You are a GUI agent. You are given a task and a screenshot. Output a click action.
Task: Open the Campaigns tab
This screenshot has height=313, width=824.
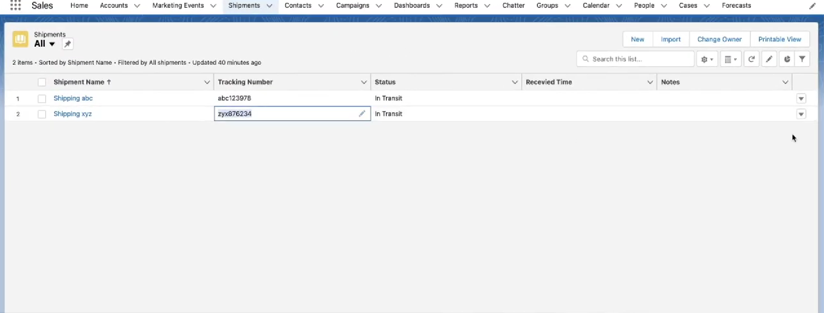pos(352,6)
